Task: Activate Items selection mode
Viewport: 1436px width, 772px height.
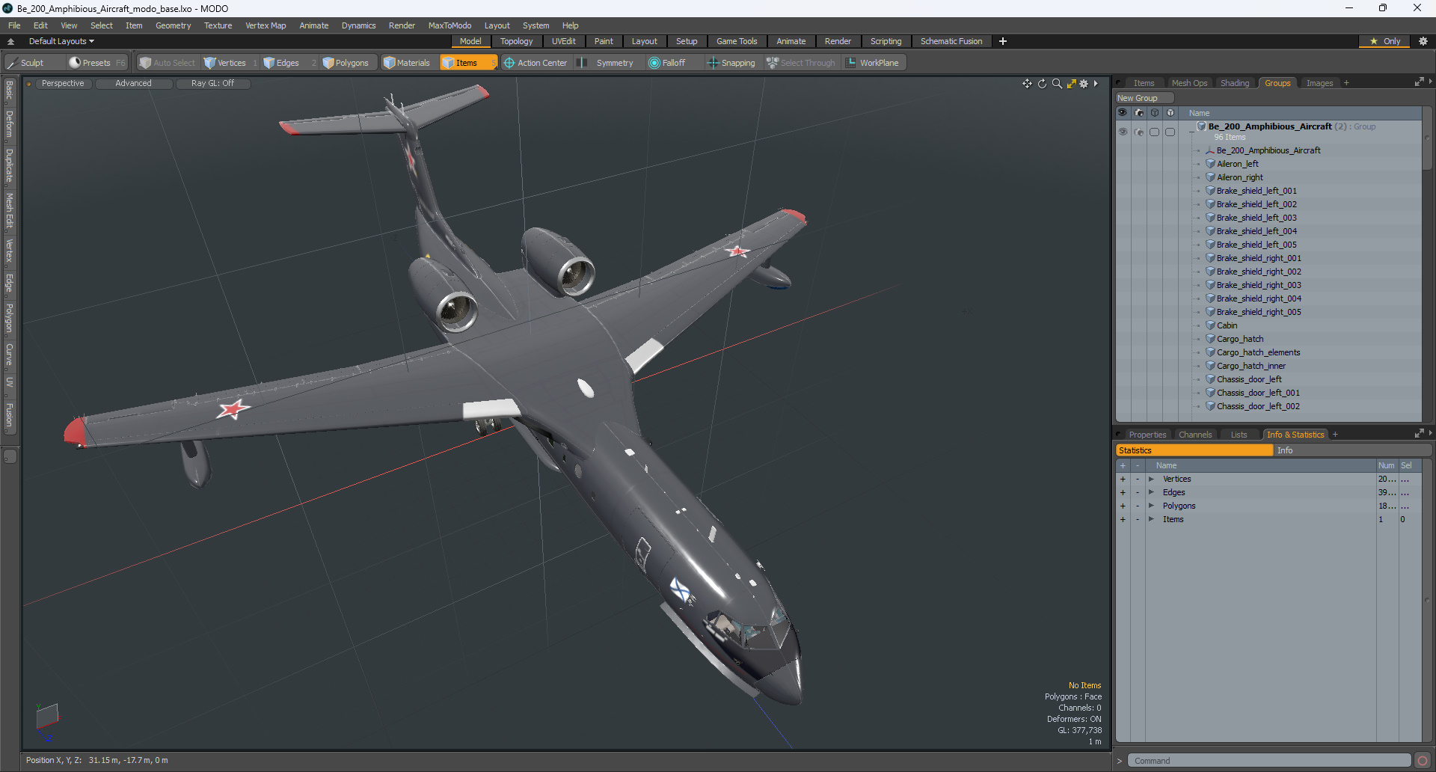Action: 467,63
